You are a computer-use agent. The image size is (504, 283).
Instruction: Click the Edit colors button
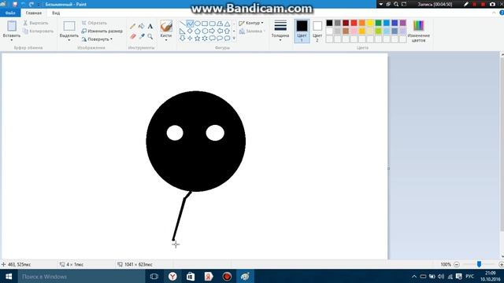click(418, 31)
